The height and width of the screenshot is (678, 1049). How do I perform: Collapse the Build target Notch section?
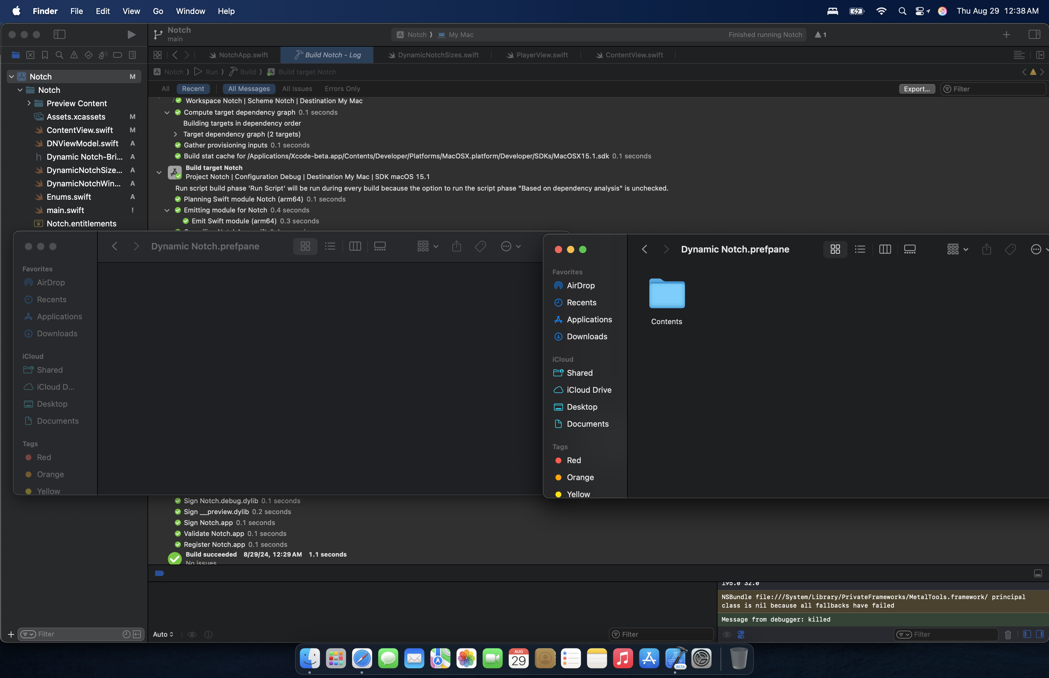[159, 173]
